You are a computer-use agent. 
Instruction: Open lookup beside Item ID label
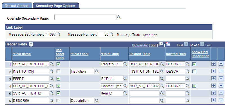coord(125,93)
